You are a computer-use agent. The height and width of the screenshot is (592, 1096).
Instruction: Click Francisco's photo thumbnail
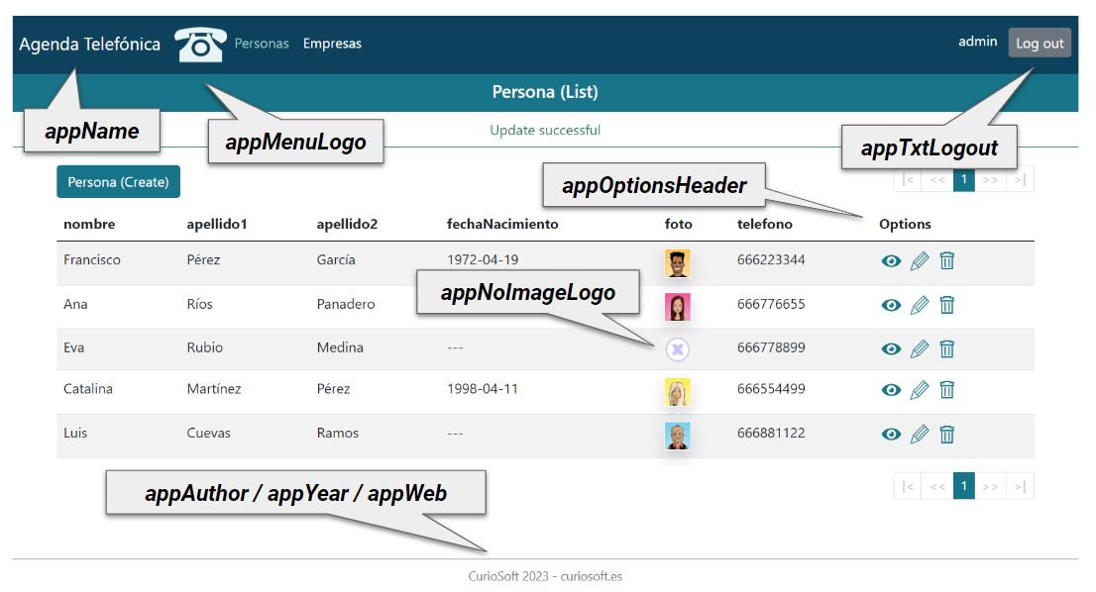coord(678,262)
